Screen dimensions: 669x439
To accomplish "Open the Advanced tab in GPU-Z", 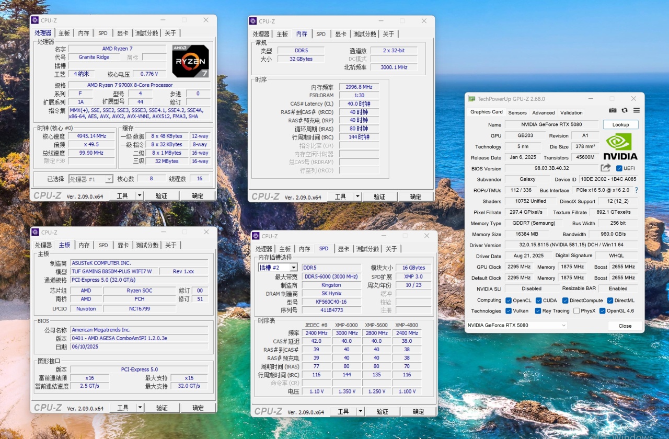I will click(x=544, y=112).
